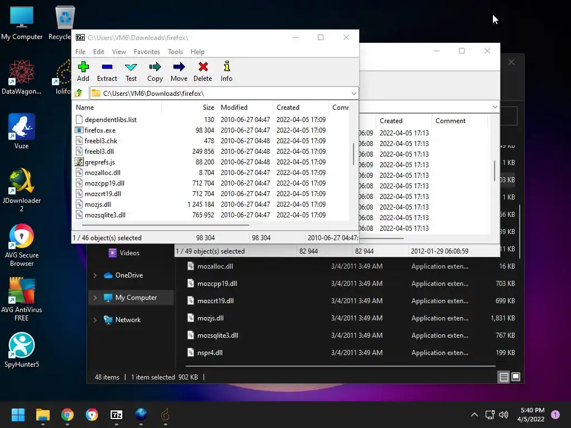571x428 pixels.
Task: Click the firefox path address field
Action: (x=220, y=94)
